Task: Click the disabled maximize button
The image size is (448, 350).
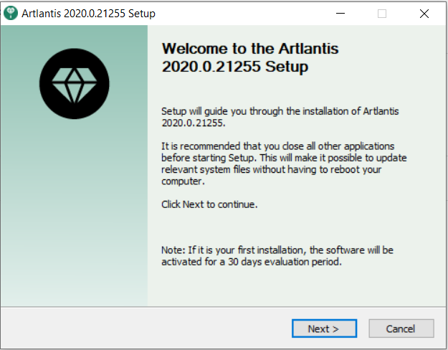Action: (x=382, y=13)
